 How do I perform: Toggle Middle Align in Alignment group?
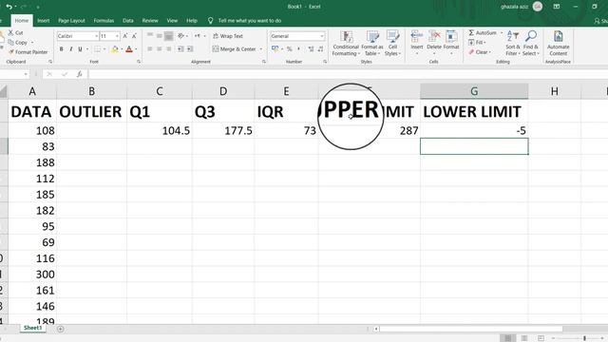(160, 36)
